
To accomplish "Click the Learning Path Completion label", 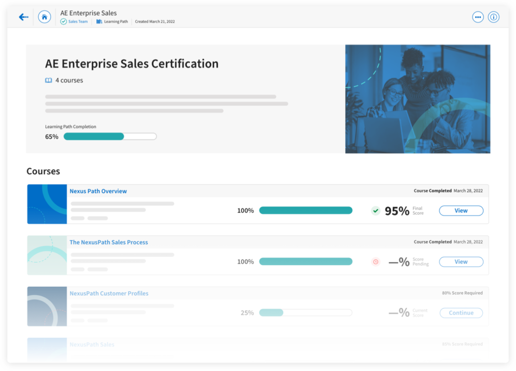I will tap(71, 127).
